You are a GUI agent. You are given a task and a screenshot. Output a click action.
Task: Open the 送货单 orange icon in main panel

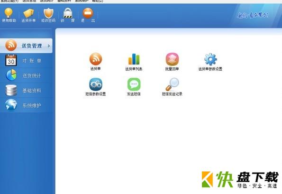pos(95,61)
